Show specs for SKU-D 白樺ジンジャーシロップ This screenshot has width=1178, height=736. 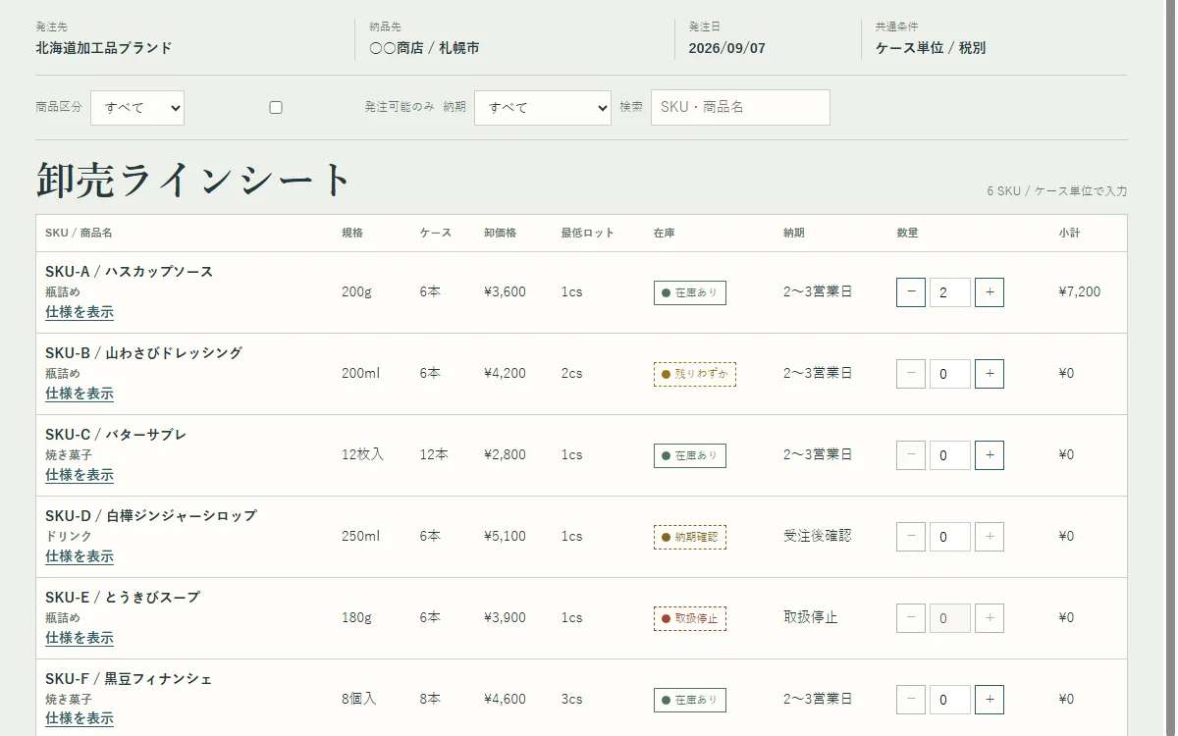click(x=80, y=556)
